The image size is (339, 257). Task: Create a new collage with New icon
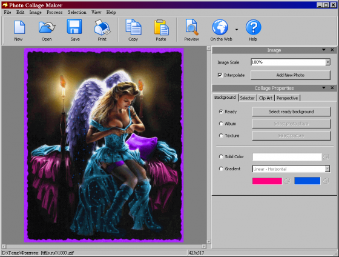19,27
